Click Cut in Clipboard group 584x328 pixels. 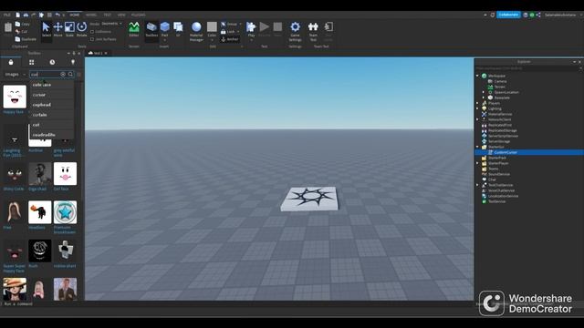[x=22, y=32]
